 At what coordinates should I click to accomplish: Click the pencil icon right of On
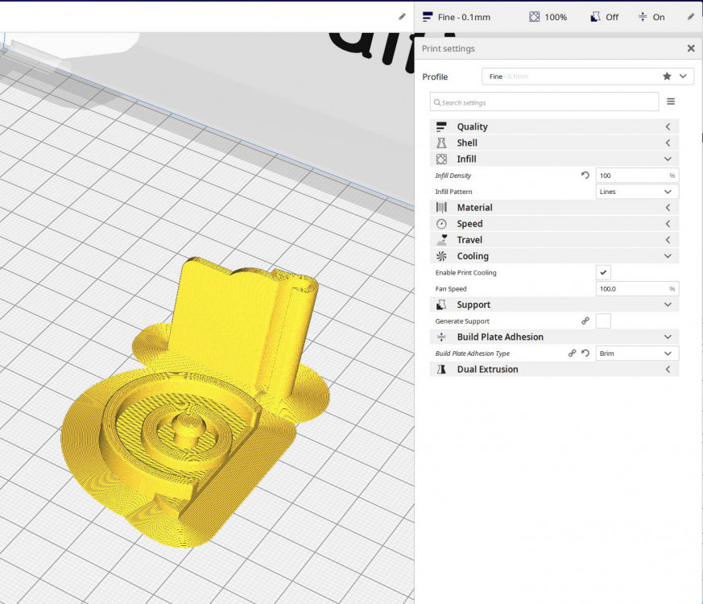(x=690, y=17)
